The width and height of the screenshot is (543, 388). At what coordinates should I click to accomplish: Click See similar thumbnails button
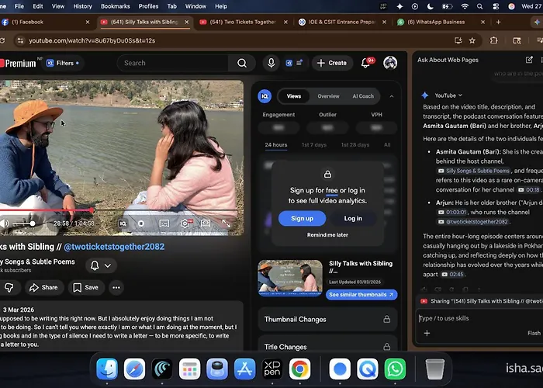click(x=361, y=294)
